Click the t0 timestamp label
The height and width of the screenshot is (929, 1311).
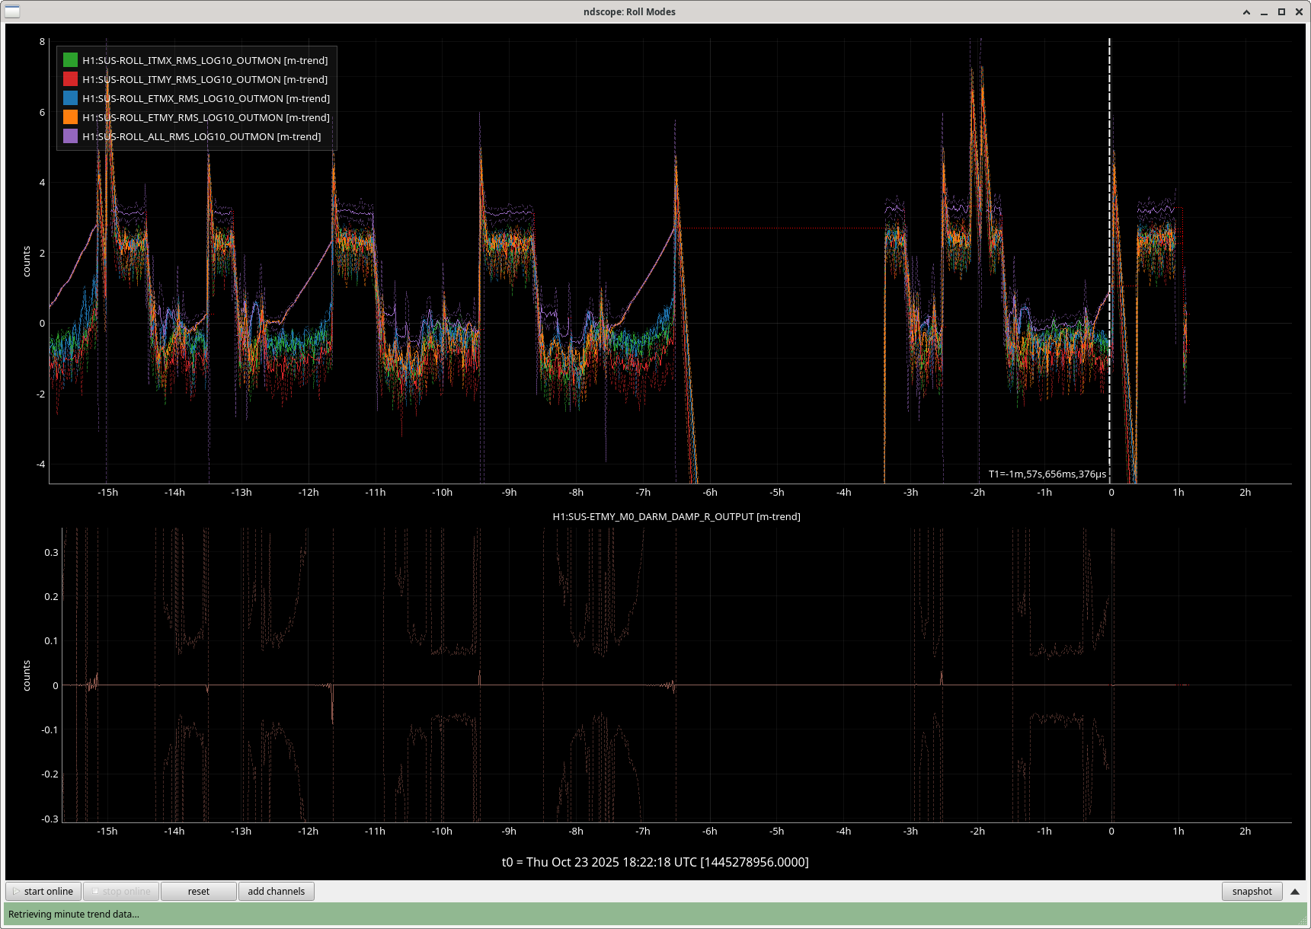(654, 862)
